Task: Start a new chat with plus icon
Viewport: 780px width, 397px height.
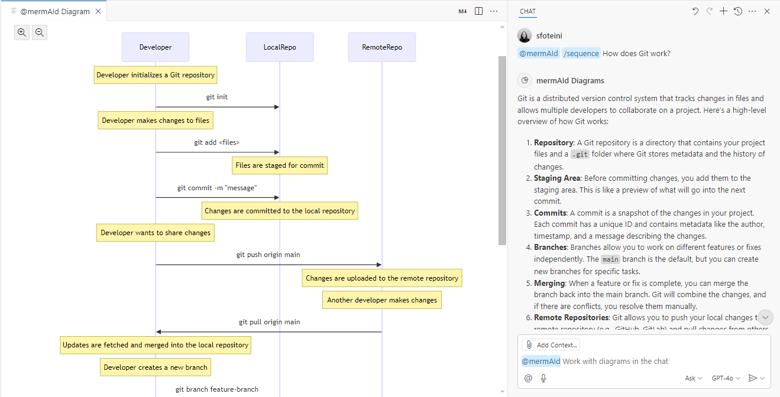Action: pos(723,11)
